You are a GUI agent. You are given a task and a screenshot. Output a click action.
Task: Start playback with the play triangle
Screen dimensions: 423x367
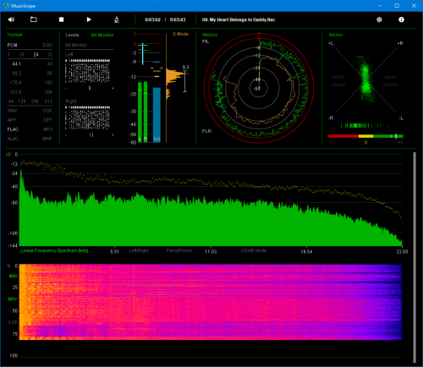pyautogui.click(x=89, y=19)
